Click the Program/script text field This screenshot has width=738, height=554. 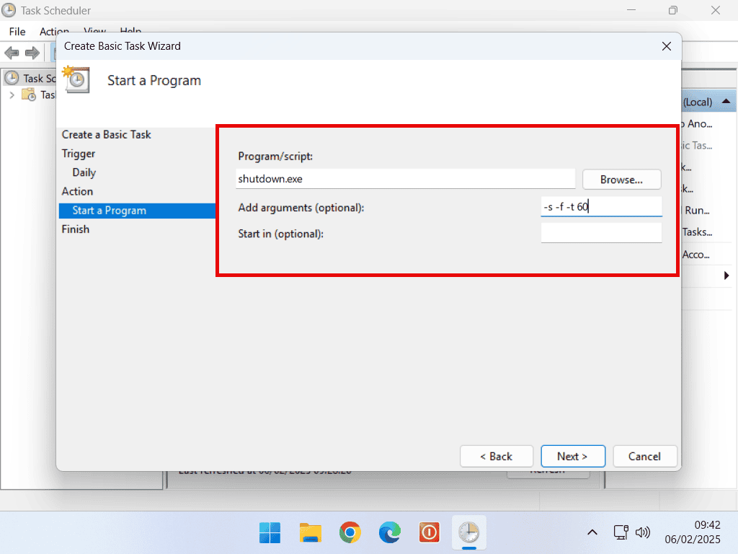[405, 179]
